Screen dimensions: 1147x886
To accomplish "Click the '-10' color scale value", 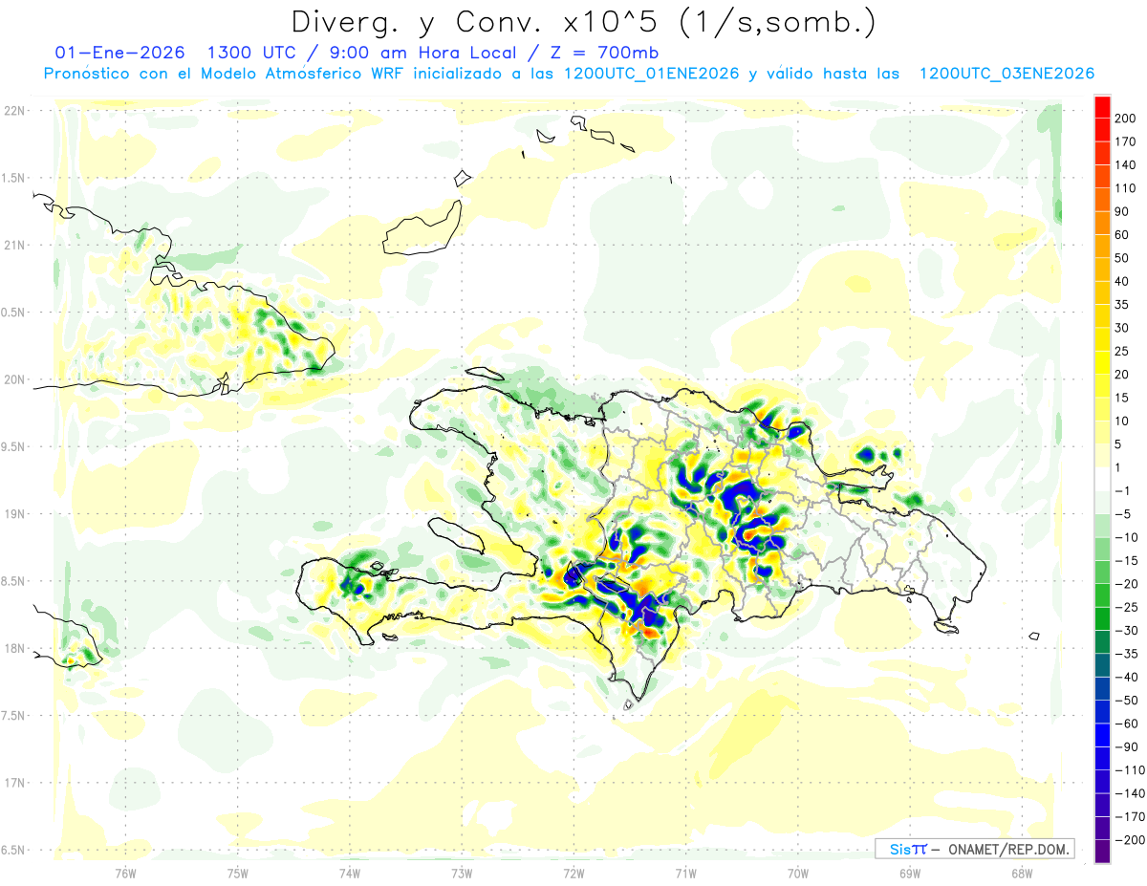I will coord(1129,537).
